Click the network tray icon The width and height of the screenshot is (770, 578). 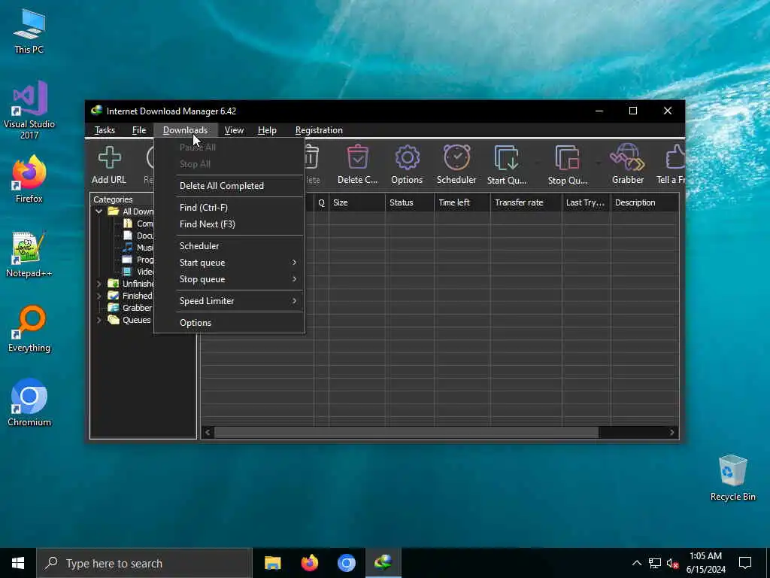[655, 563]
